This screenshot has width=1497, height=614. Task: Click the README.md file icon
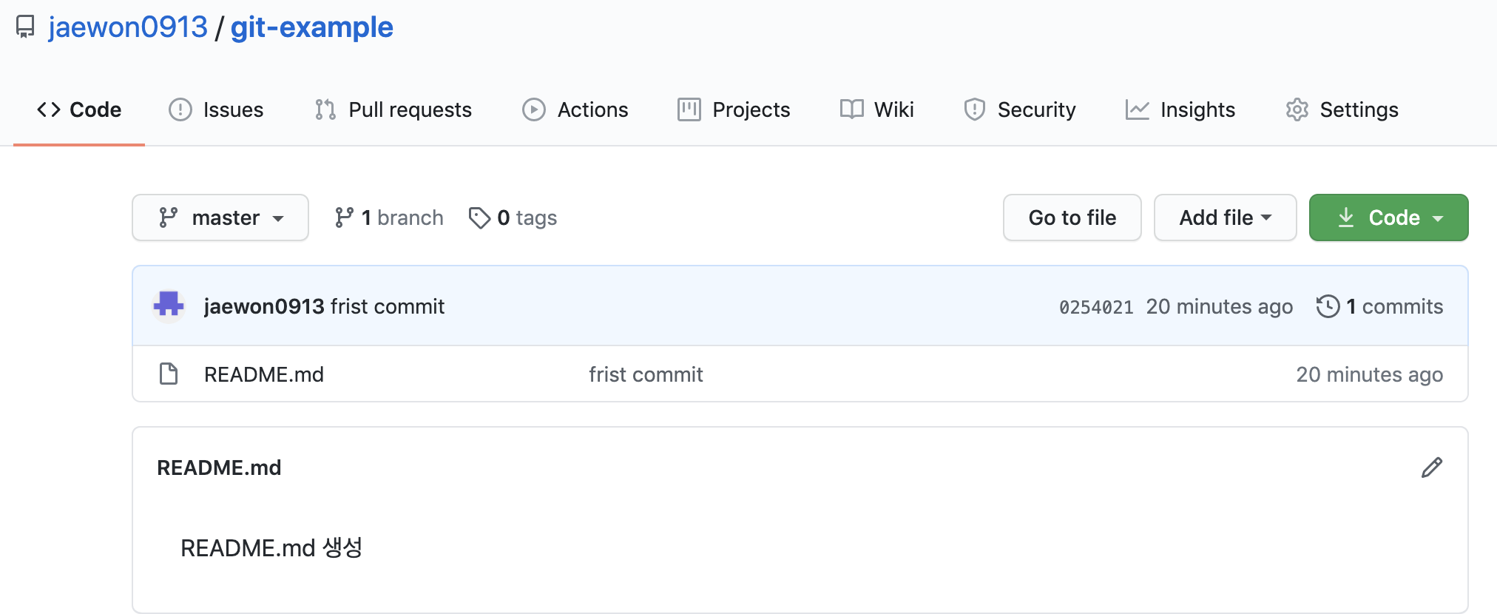[x=169, y=374]
